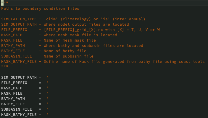The width and height of the screenshot is (208, 118).
Task: Click the closing triple-quote of the docstring
Action: pos(5,67)
